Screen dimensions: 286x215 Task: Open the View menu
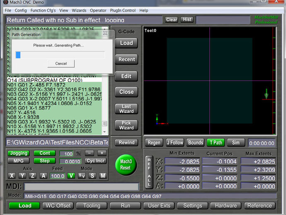click(64, 10)
